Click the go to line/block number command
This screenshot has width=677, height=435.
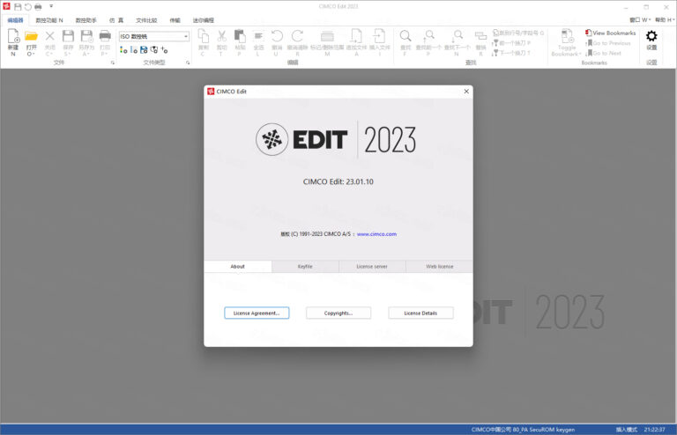tap(517, 33)
